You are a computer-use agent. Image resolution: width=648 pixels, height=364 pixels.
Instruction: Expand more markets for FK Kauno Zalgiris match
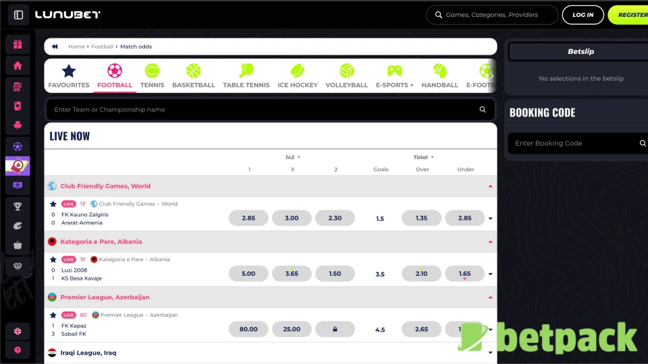(491, 218)
